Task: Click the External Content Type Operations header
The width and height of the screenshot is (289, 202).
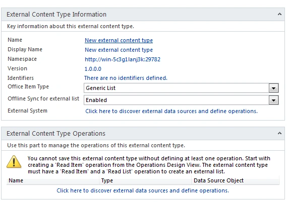Action: click(56, 133)
